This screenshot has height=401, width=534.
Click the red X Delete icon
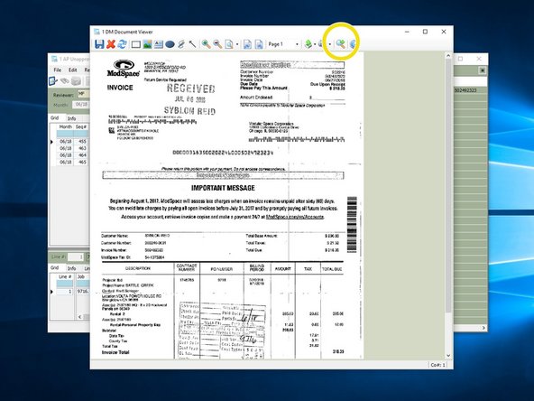pyautogui.click(x=111, y=44)
